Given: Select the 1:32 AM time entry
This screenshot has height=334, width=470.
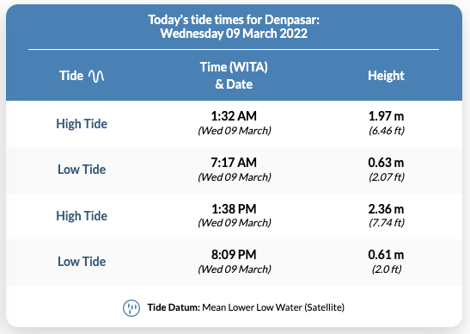Looking at the screenshot, I should point(234,116).
